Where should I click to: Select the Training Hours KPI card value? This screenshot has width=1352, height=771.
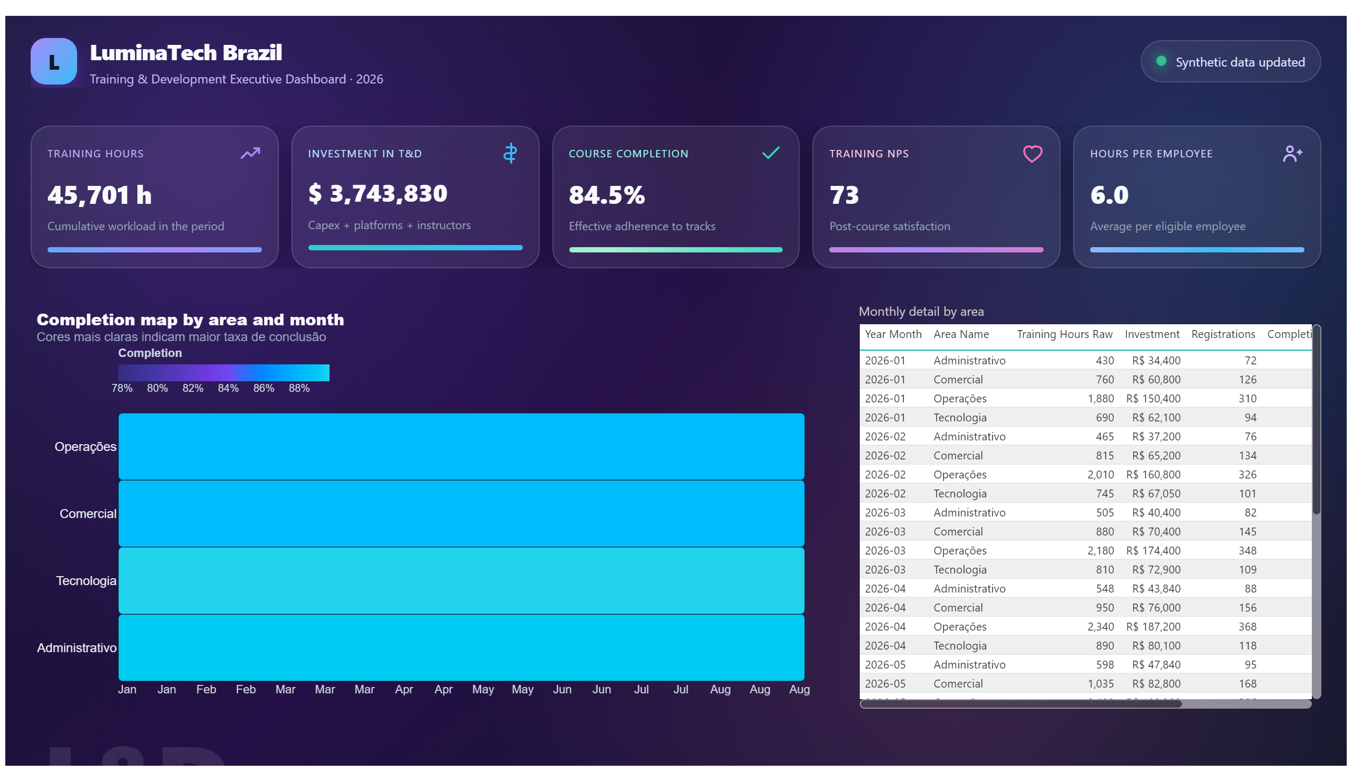pos(100,195)
